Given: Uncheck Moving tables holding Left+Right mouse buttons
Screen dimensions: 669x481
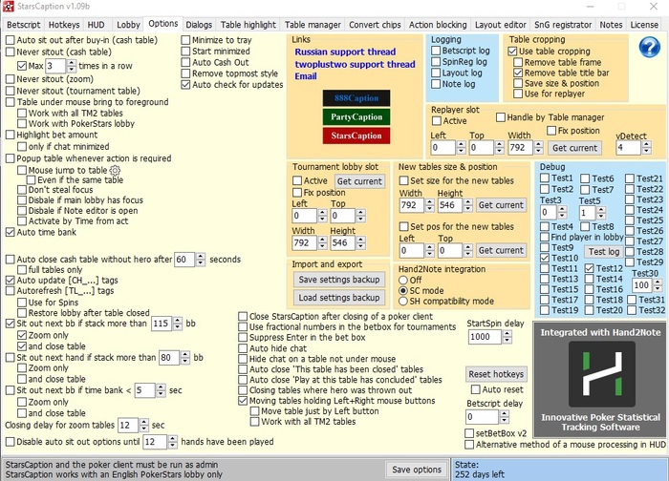Looking at the screenshot, I should coord(243,401).
